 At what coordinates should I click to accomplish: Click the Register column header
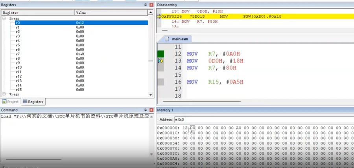coord(37,13)
